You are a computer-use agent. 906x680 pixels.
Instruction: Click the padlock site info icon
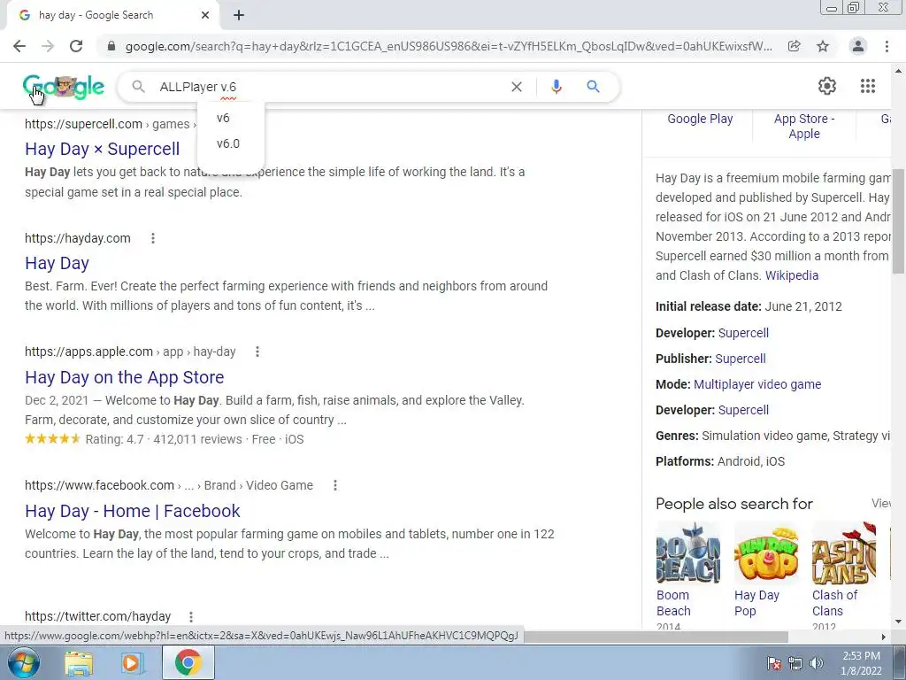pyautogui.click(x=111, y=46)
